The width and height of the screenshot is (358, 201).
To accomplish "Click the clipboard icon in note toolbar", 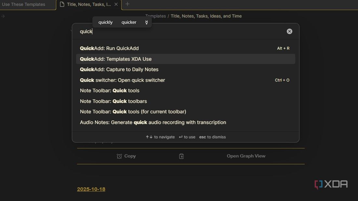I will click(181, 156).
